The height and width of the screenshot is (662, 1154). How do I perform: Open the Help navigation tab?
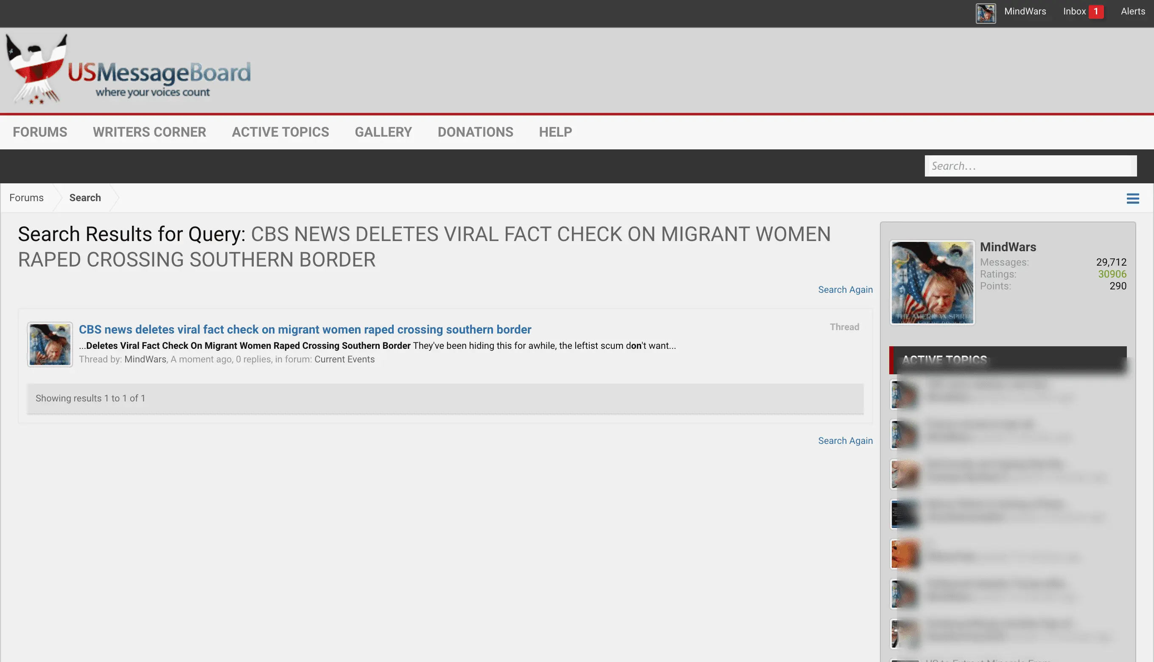pos(555,132)
